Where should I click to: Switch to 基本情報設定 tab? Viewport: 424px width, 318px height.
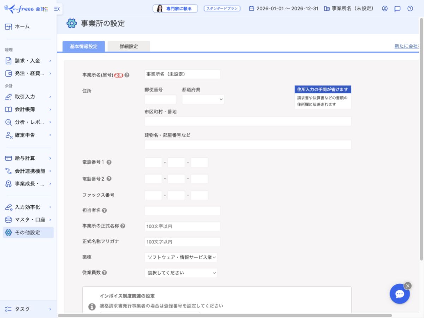click(84, 46)
